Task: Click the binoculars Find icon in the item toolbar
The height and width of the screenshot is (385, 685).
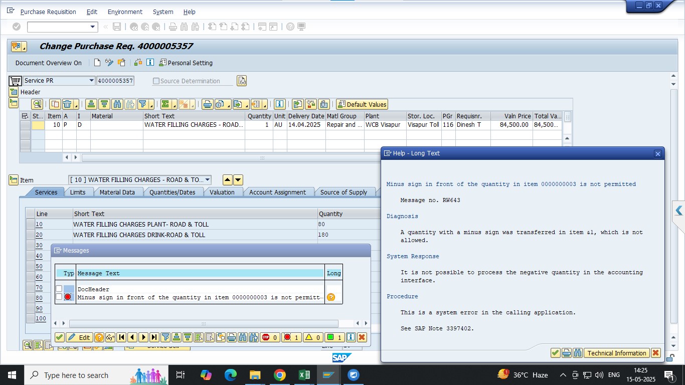Action: (117, 104)
